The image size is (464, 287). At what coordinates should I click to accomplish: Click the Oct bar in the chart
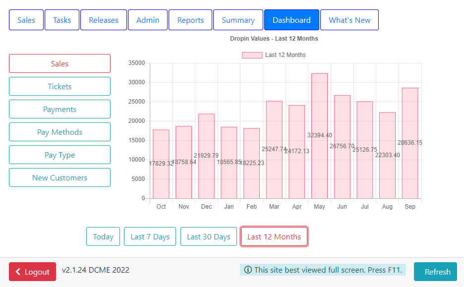[161, 164]
